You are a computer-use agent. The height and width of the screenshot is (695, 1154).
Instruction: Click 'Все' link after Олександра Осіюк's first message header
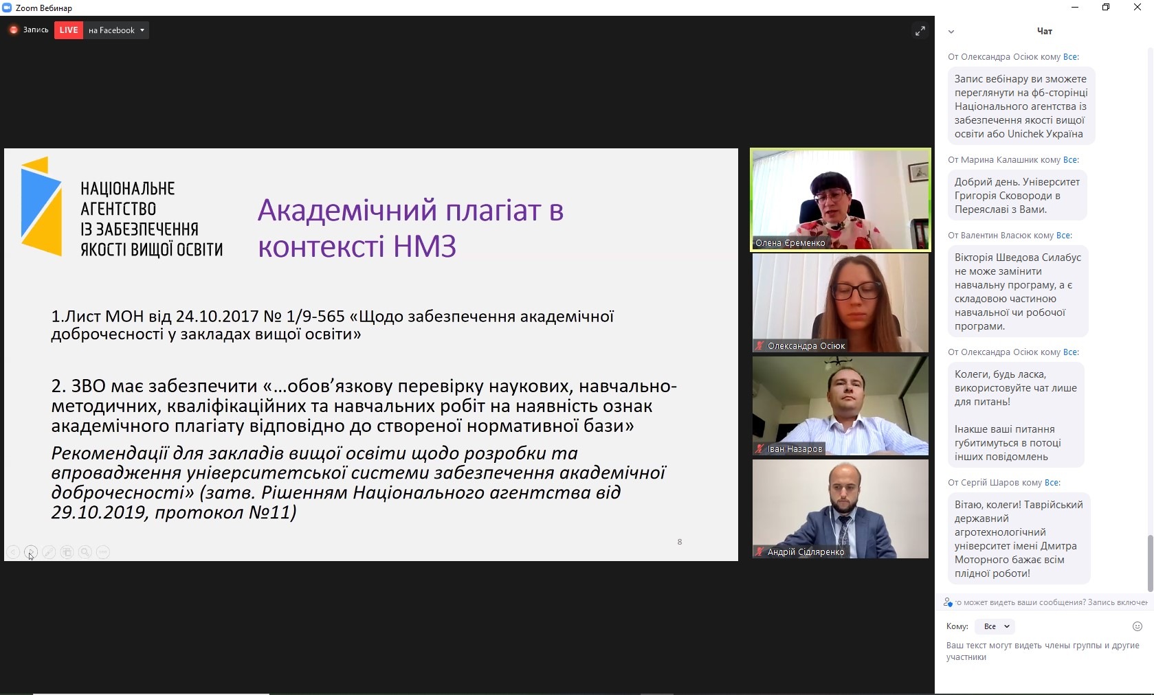pyautogui.click(x=1071, y=57)
